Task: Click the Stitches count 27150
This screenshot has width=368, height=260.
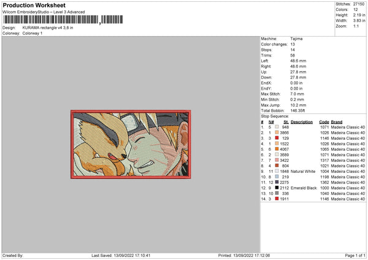Action: point(359,4)
